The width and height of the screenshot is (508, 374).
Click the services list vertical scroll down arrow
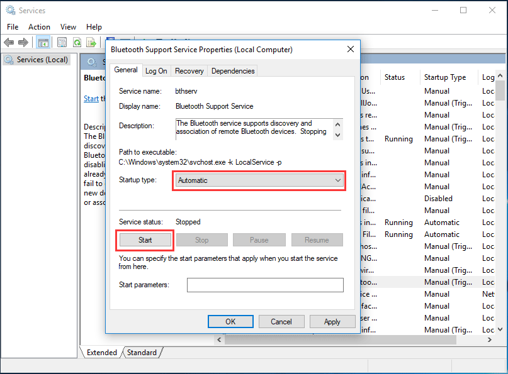(x=500, y=329)
